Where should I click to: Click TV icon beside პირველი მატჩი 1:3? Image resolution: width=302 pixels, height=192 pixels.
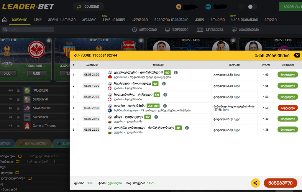(17, 162)
